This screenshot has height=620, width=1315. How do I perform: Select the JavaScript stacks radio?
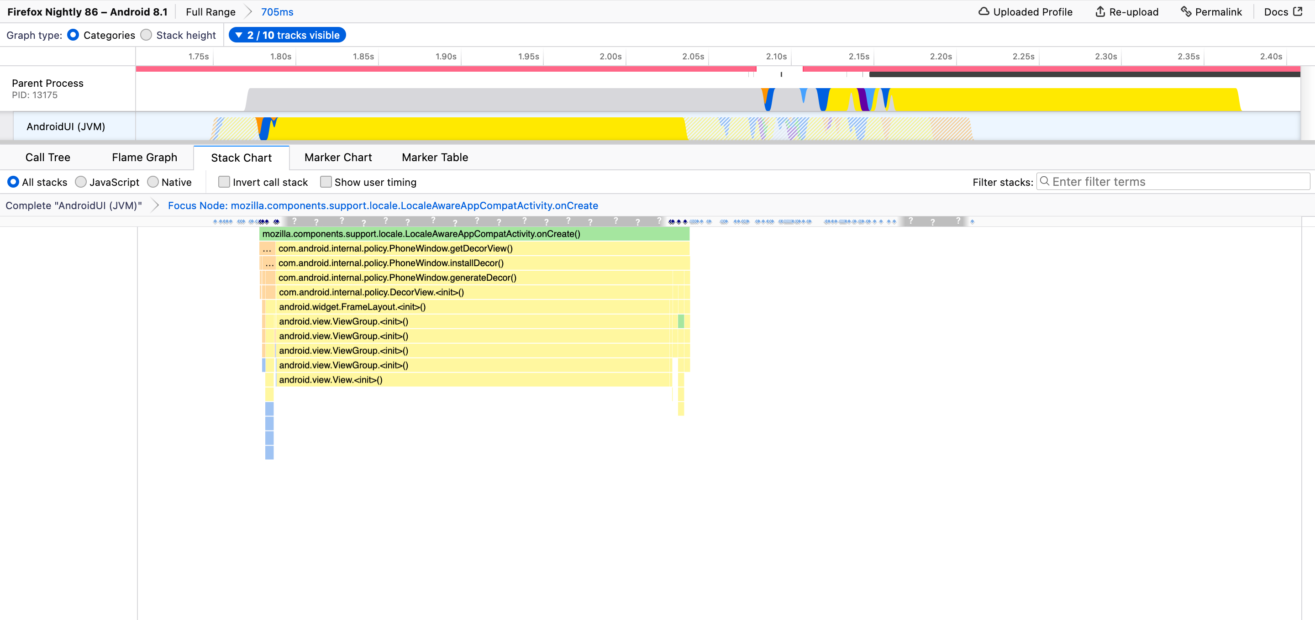(x=81, y=182)
